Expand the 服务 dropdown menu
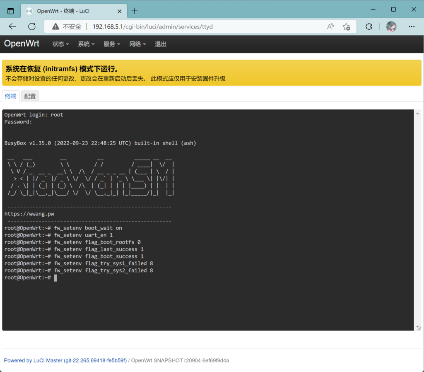The image size is (424, 372). pyautogui.click(x=112, y=44)
